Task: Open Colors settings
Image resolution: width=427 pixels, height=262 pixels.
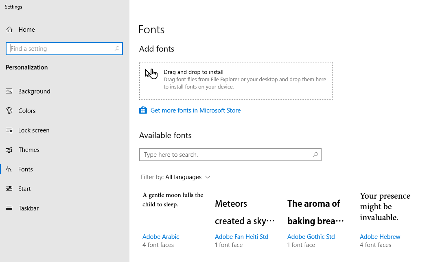Action: 27,110
